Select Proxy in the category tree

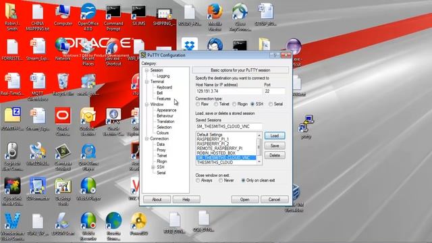coord(161,150)
